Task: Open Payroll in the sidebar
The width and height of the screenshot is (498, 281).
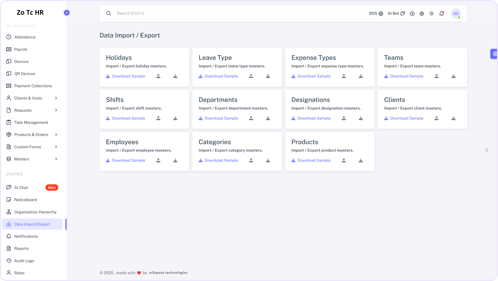Action: (x=32, y=49)
